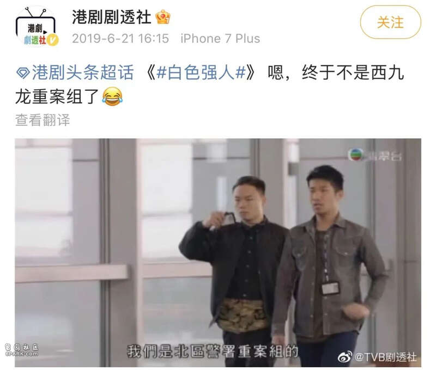
Task: Open the 港剧剧透社 username link
Action: tap(112, 17)
